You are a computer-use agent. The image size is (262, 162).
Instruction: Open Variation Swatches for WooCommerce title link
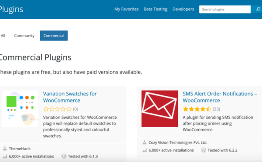70,97
